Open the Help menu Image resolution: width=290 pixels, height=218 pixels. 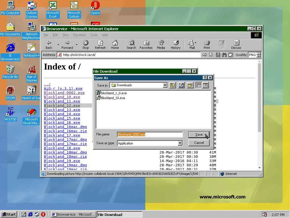[105, 35]
